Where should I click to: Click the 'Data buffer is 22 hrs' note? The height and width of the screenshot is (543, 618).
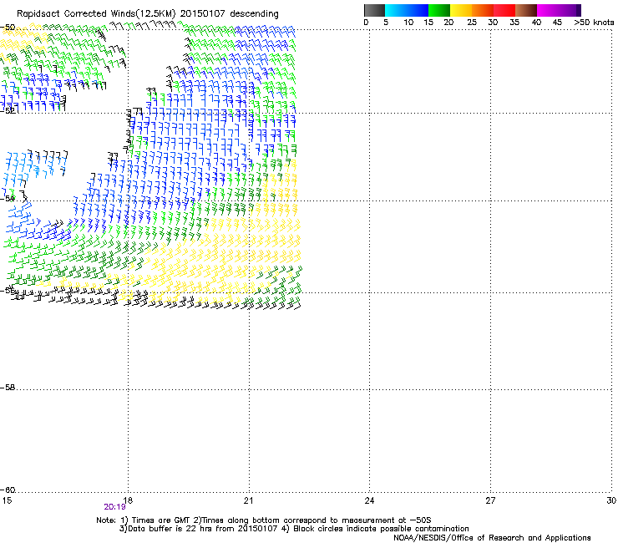click(294, 529)
